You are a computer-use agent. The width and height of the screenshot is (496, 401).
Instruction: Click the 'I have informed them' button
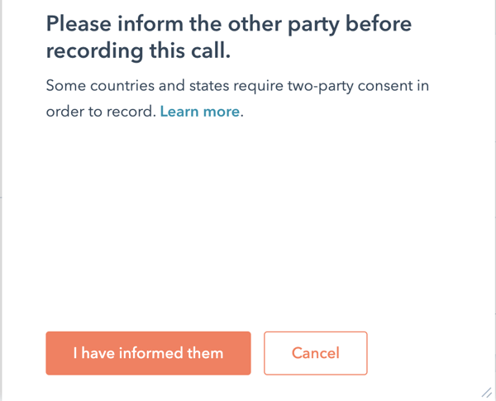coord(148,353)
